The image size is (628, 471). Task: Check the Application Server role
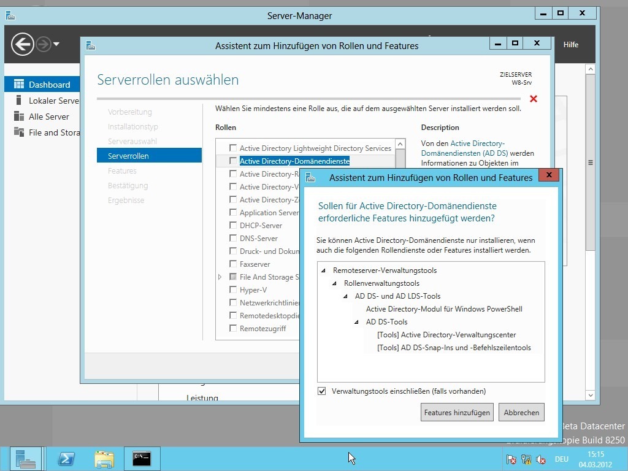(232, 212)
